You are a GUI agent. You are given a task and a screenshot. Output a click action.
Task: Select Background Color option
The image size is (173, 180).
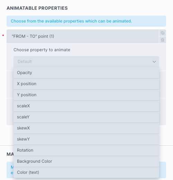(86, 161)
